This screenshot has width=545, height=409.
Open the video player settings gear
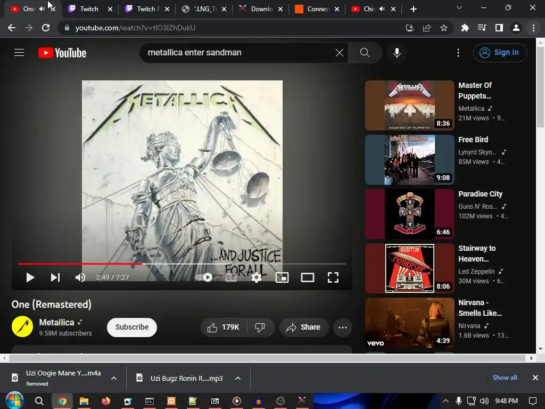[x=257, y=277]
